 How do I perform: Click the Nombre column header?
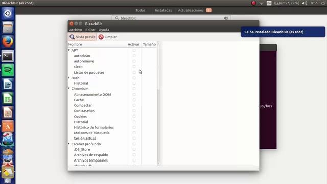[x=98, y=44]
